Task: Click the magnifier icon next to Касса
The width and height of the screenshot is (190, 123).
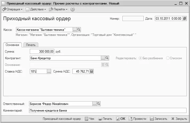Action: (x=79, y=30)
